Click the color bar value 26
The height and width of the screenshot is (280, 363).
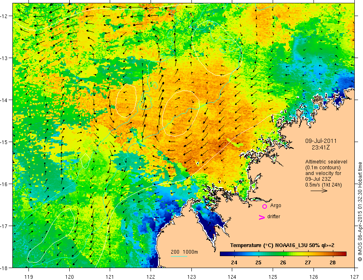click(283, 262)
